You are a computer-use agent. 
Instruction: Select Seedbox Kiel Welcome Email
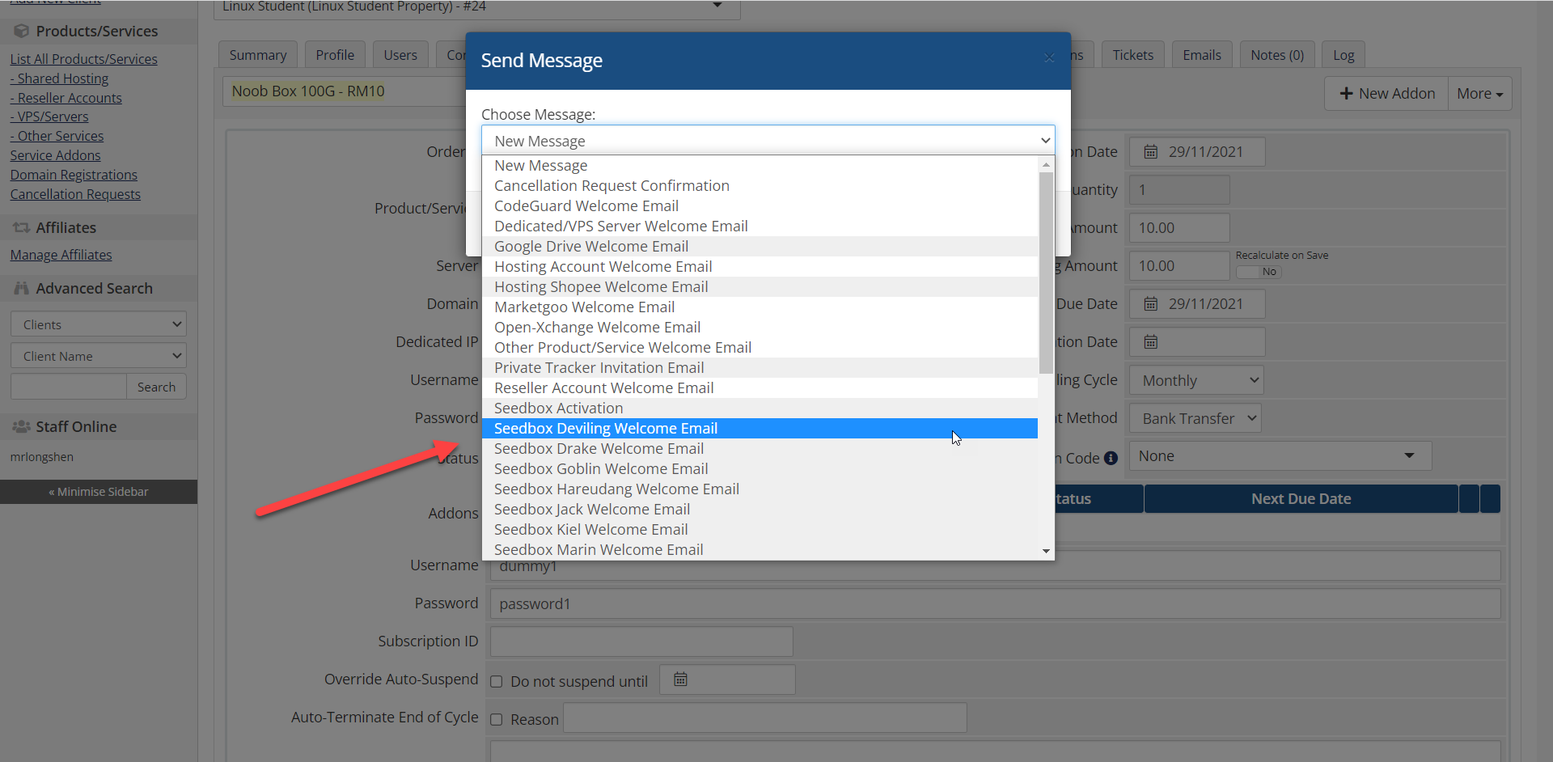[760, 530]
